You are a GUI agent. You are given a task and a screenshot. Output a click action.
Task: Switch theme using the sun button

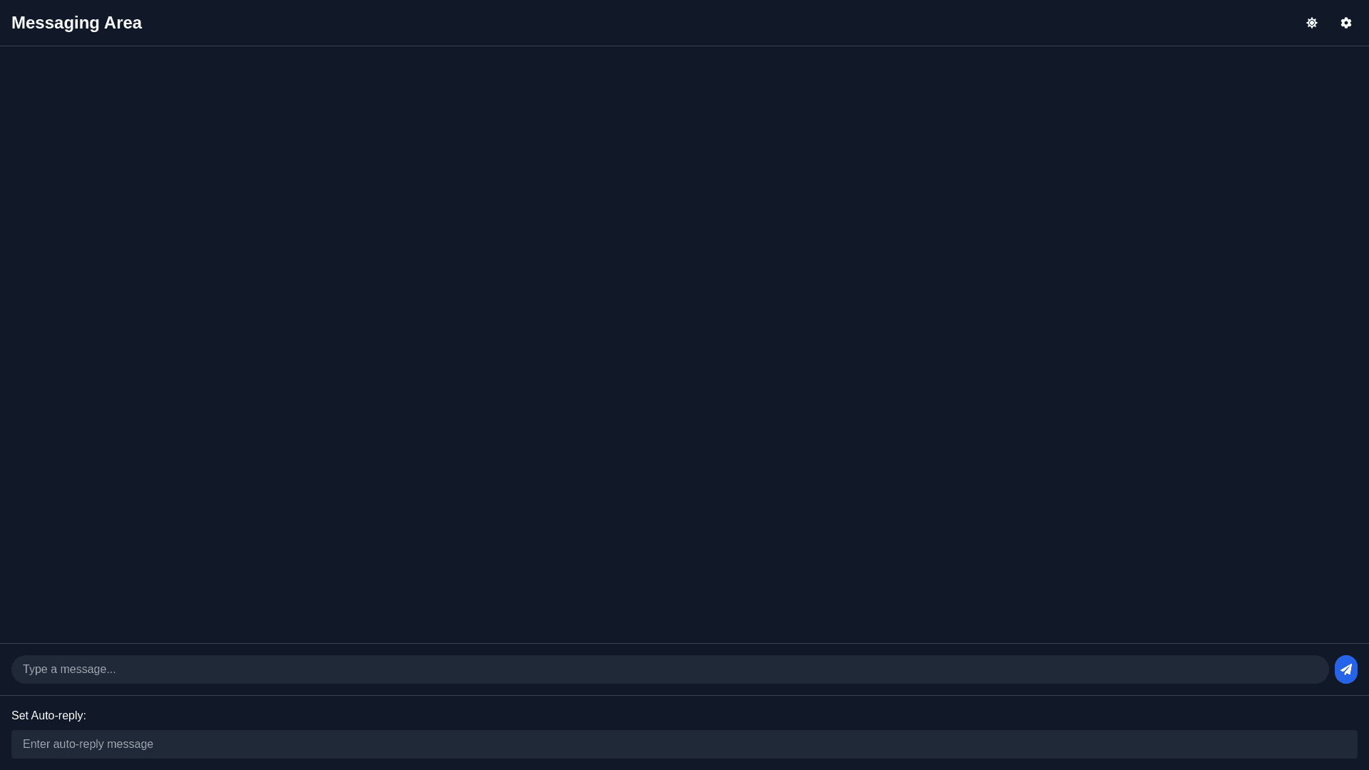[1311, 23]
